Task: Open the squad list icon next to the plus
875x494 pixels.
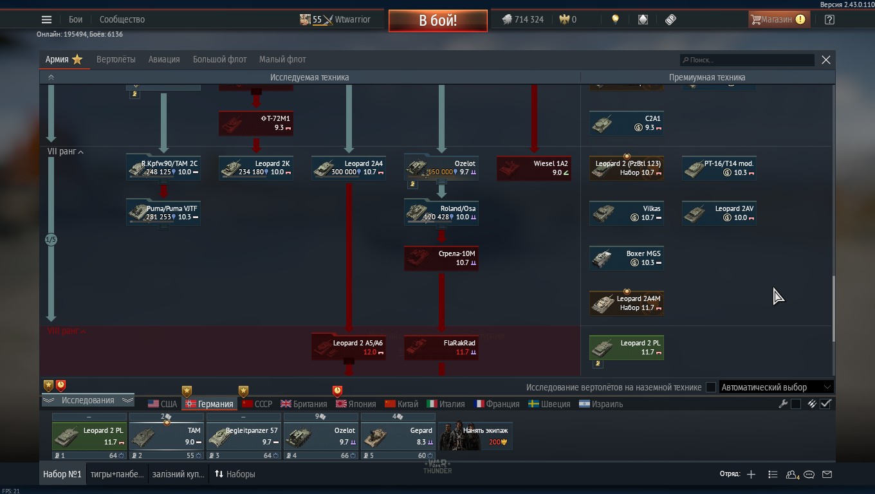Action: click(x=773, y=474)
